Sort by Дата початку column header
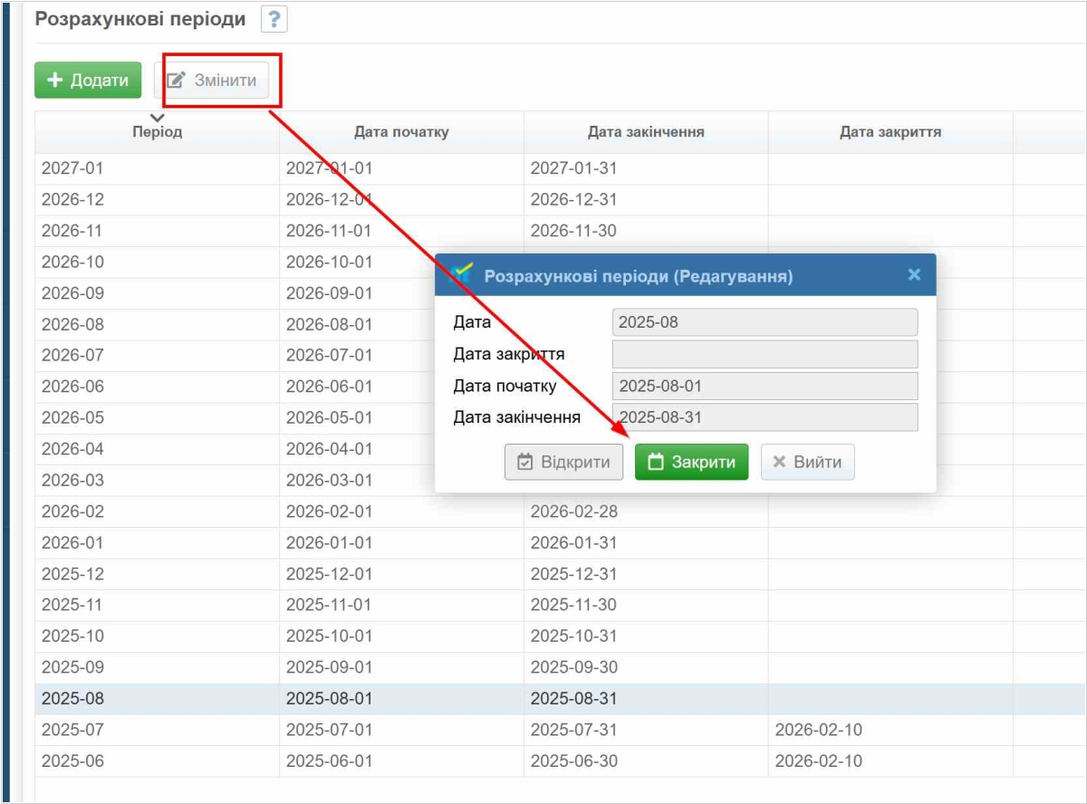The height and width of the screenshot is (804, 1087). click(x=400, y=132)
